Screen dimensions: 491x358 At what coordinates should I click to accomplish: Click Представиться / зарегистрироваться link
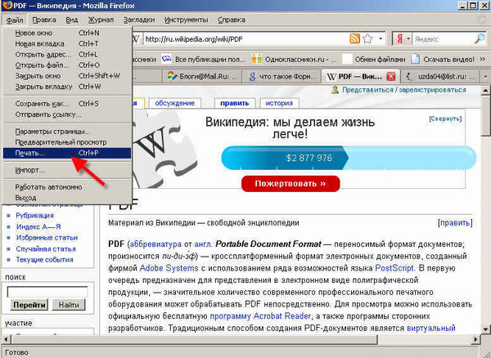(x=404, y=90)
